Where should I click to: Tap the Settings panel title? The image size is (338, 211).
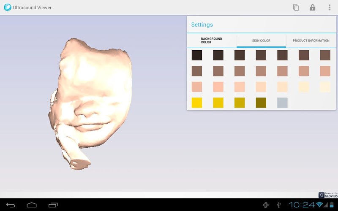click(x=202, y=24)
